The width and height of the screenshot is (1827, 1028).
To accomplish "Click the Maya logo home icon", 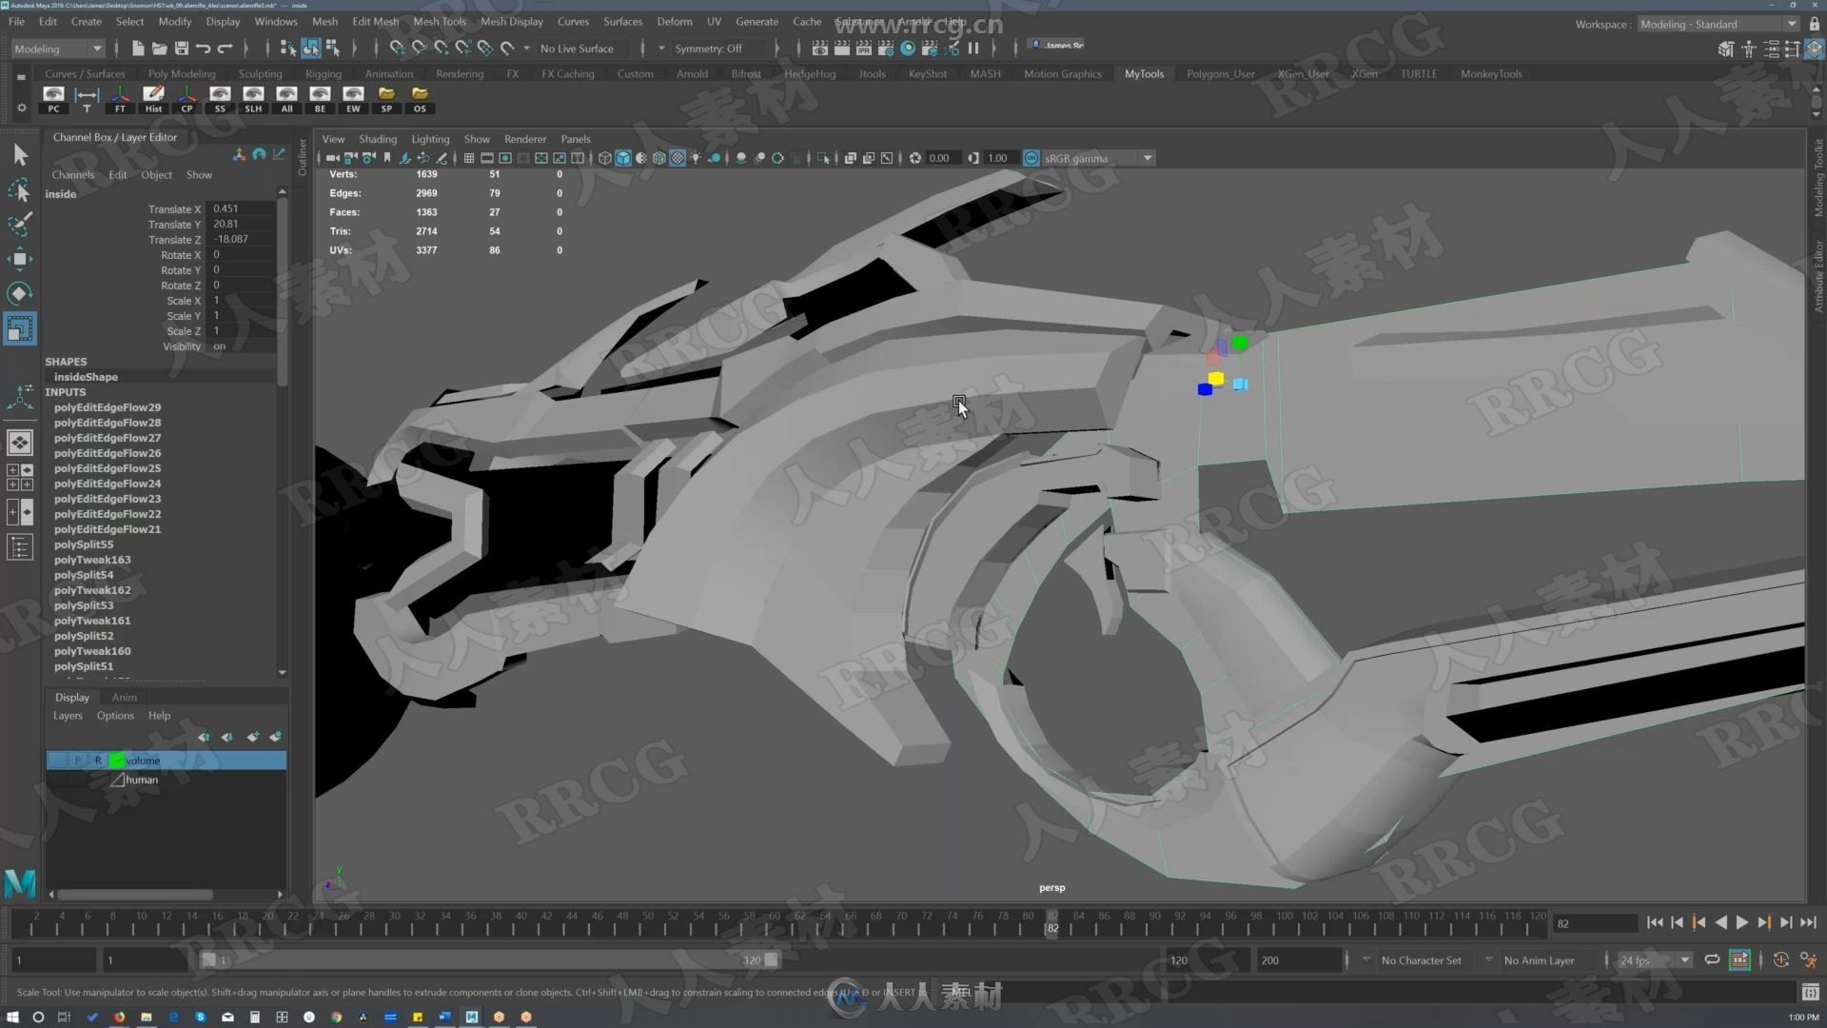I will 20,883.
